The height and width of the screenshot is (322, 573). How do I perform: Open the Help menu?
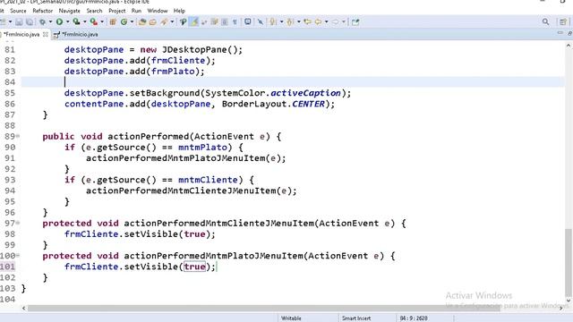pyautogui.click(x=179, y=11)
